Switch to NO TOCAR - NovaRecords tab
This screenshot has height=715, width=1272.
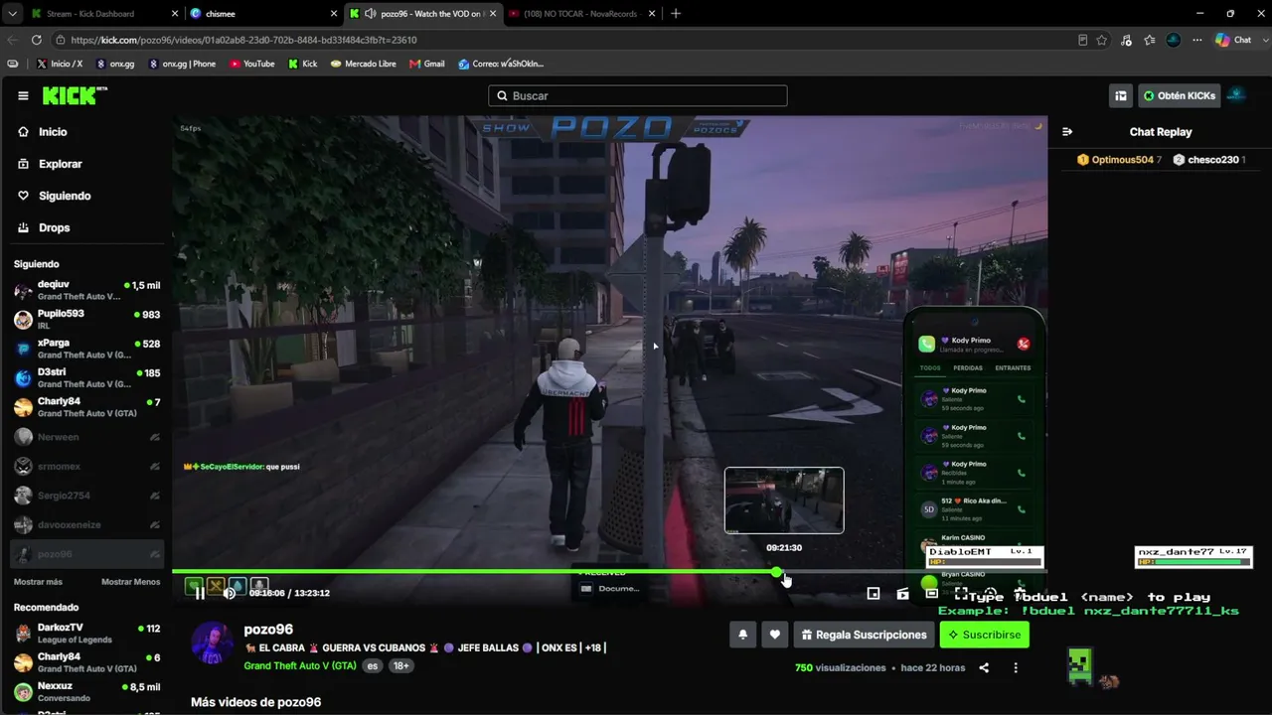(x=580, y=14)
